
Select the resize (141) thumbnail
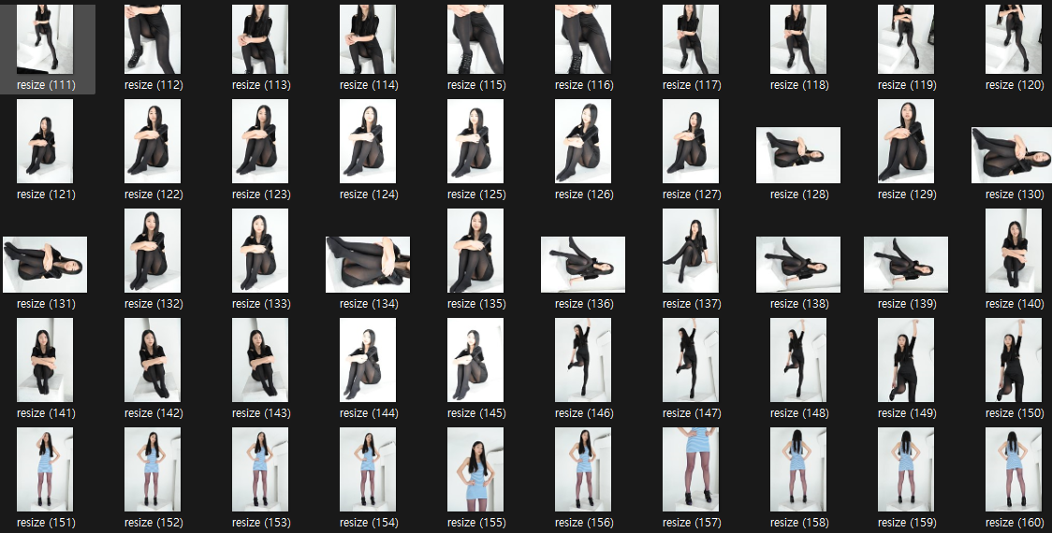(45, 360)
